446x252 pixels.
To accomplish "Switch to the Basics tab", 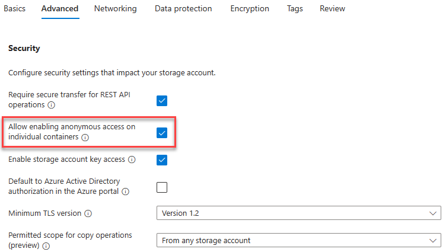I will tap(14, 9).
